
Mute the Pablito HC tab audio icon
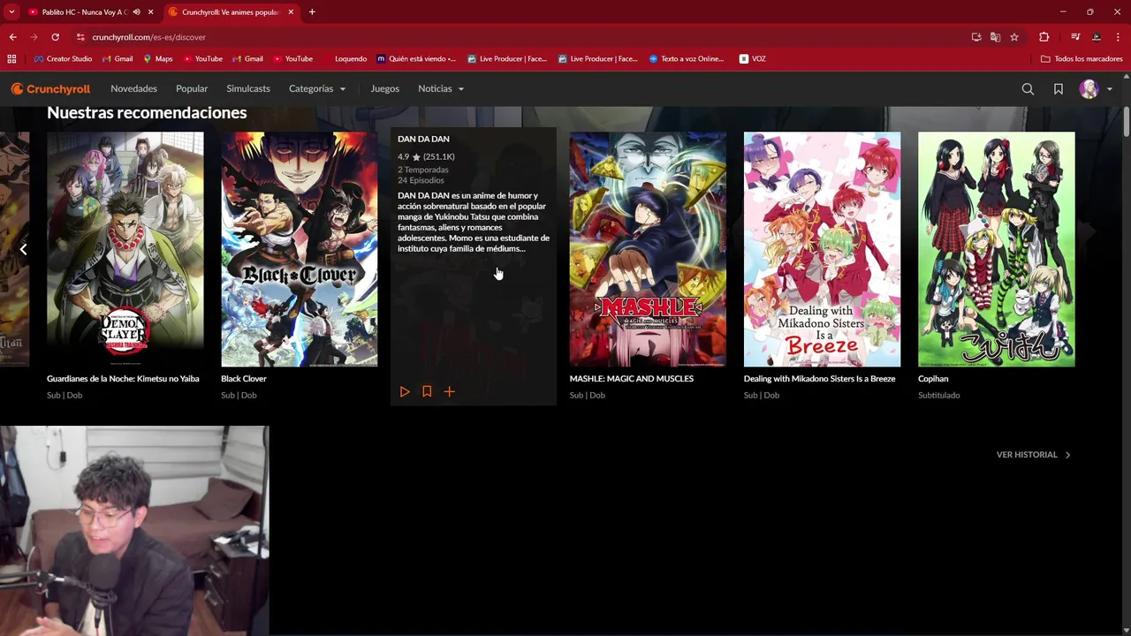tap(136, 12)
